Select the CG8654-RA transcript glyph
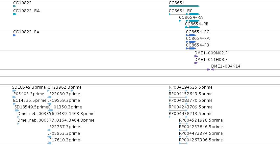This screenshot has width=280, height=145. point(189,21)
